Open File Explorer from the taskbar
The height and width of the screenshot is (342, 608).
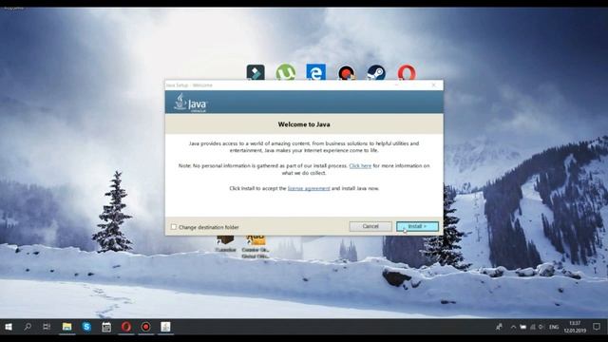coord(66,327)
